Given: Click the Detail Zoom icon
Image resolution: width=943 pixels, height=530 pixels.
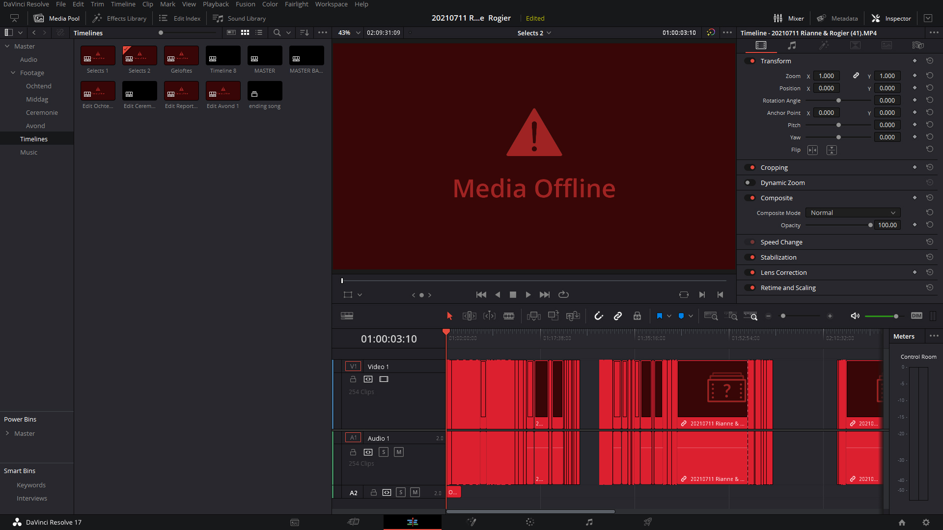Looking at the screenshot, I should [731, 316].
